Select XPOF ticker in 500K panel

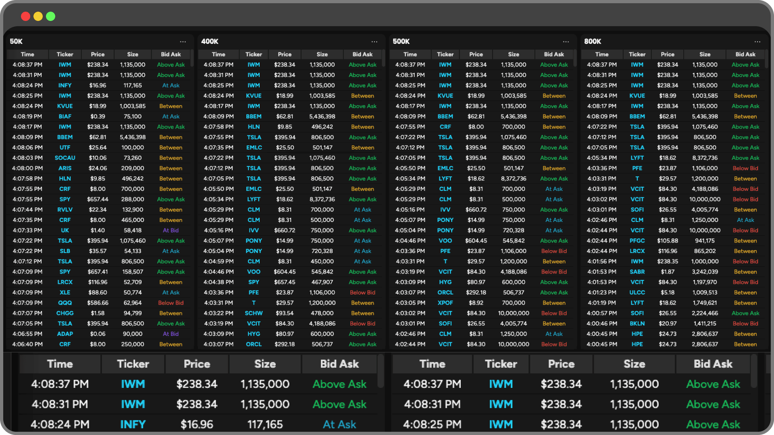[x=445, y=303]
